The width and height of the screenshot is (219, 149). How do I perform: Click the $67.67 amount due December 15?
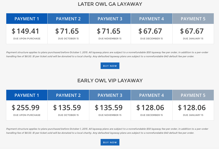[150, 31]
